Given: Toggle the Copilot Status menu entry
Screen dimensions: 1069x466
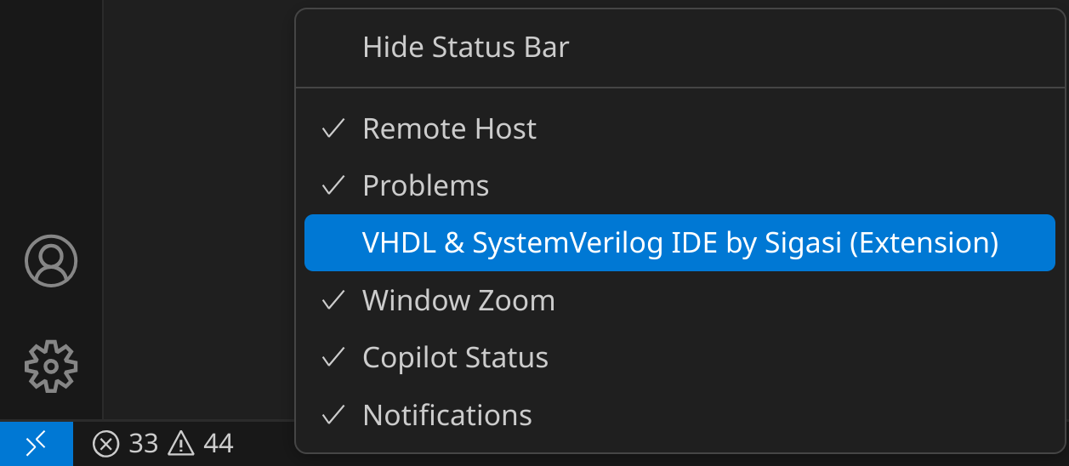Looking at the screenshot, I should click(455, 357).
